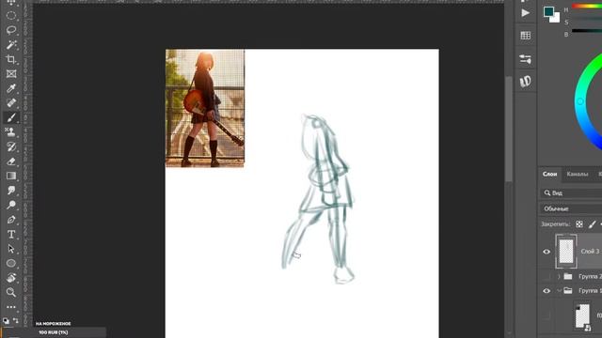This screenshot has height=338, width=602.
Task: Swap foreground and background colors
Action: click(x=16, y=320)
